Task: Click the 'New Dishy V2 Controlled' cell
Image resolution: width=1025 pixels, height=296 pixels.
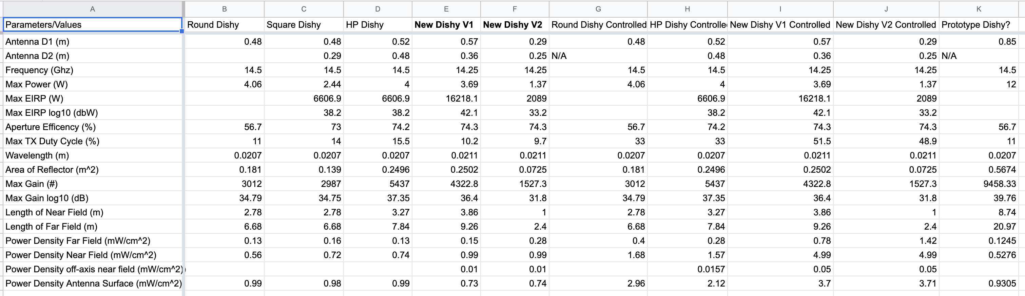Action: click(886, 25)
